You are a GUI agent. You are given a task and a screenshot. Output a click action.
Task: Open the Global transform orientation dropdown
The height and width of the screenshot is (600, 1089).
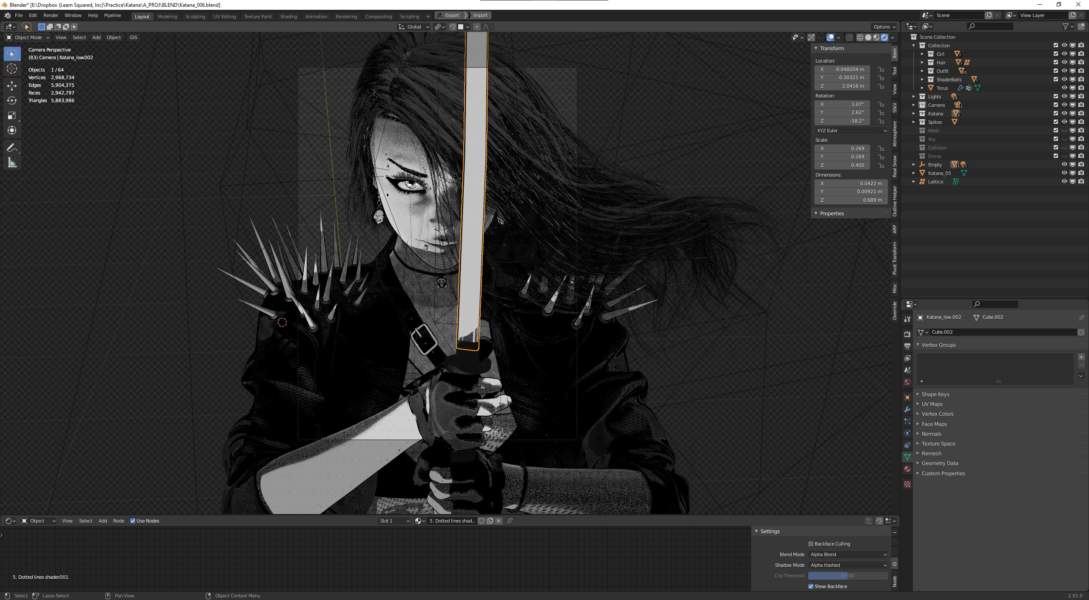coord(413,27)
